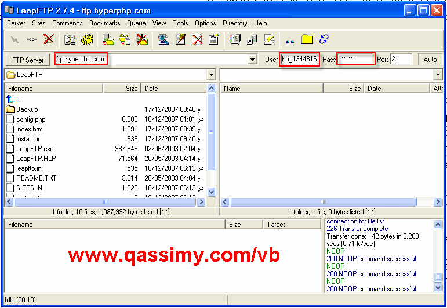Sort remote list by Name column header

point(272,89)
